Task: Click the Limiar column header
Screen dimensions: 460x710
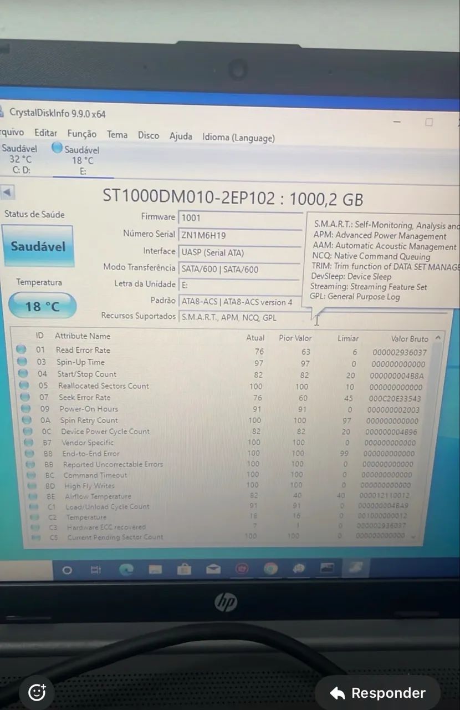Action: click(348, 338)
